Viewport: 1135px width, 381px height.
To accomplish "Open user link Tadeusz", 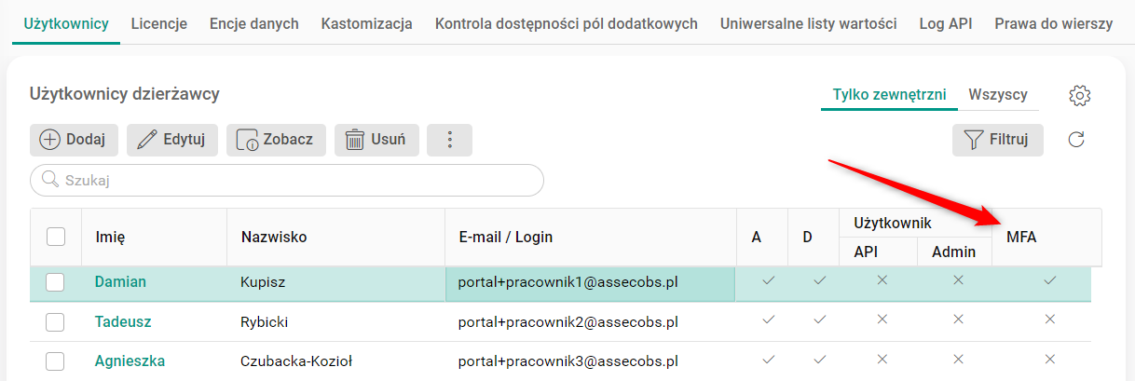I will tap(123, 322).
